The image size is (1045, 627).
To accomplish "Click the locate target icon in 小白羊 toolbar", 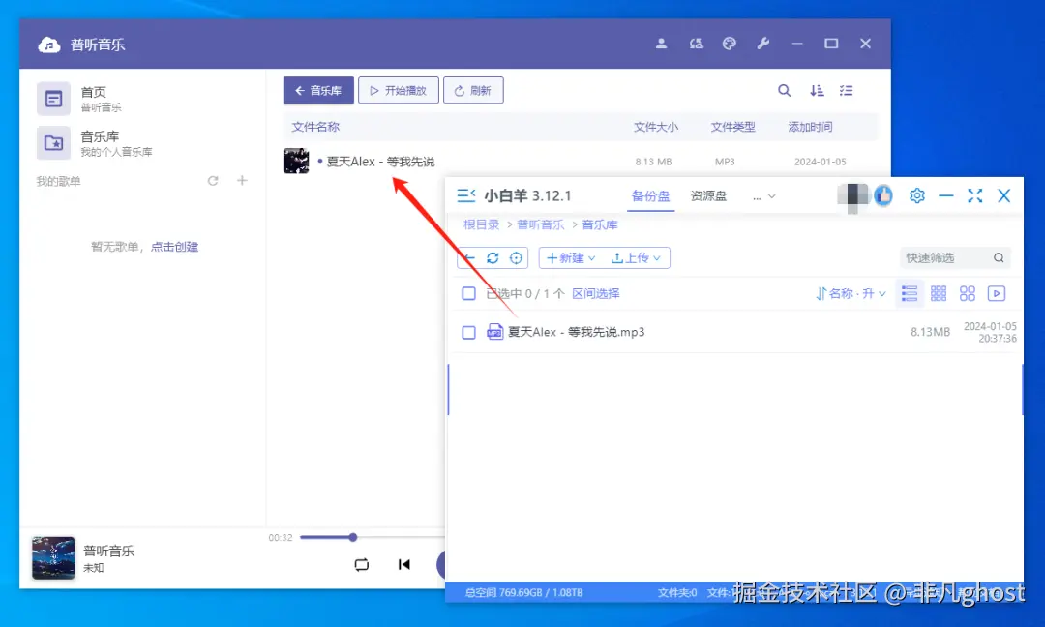I will pos(516,257).
